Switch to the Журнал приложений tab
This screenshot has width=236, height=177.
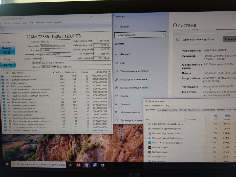click(190, 110)
